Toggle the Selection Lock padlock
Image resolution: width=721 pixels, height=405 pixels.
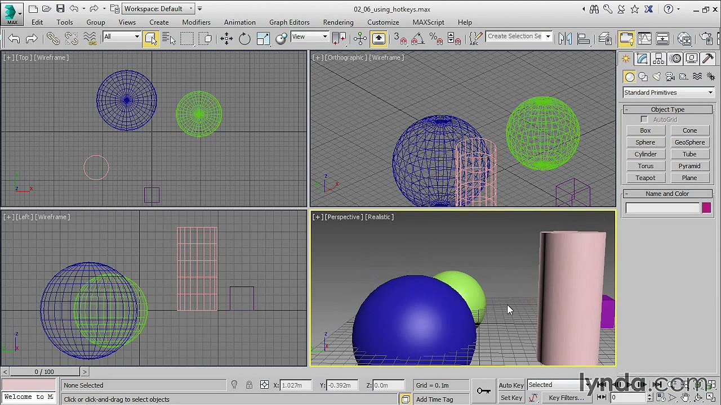[249, 385]
